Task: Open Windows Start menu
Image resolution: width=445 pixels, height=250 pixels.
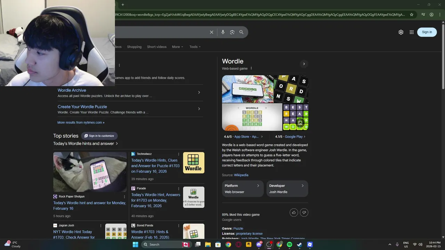Action: [x=135, y=244]
